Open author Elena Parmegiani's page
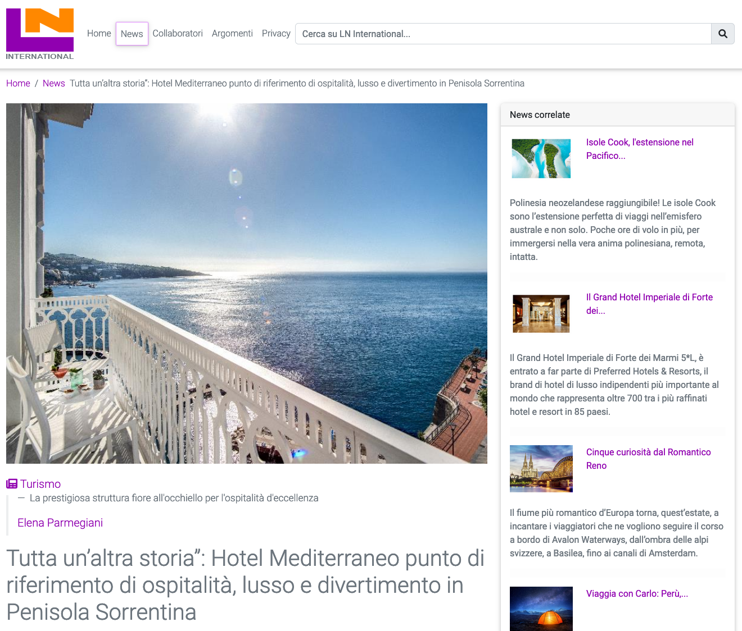742x631 pixels. (x=60, y=523)
